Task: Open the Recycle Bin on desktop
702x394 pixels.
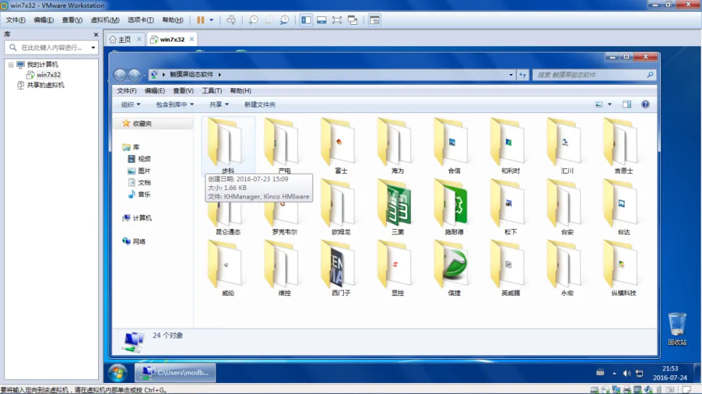Action: tap(677, 328)
